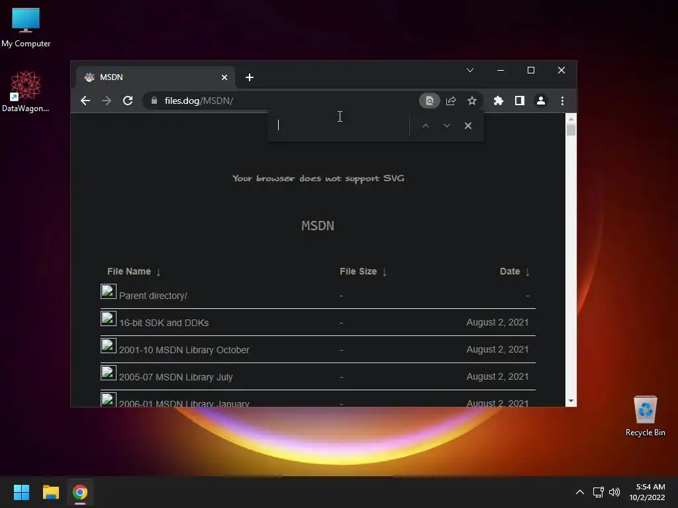678x508 pixels.
Task: Click the vertical scrollbar thumb
Action: (x=571, y=130)
